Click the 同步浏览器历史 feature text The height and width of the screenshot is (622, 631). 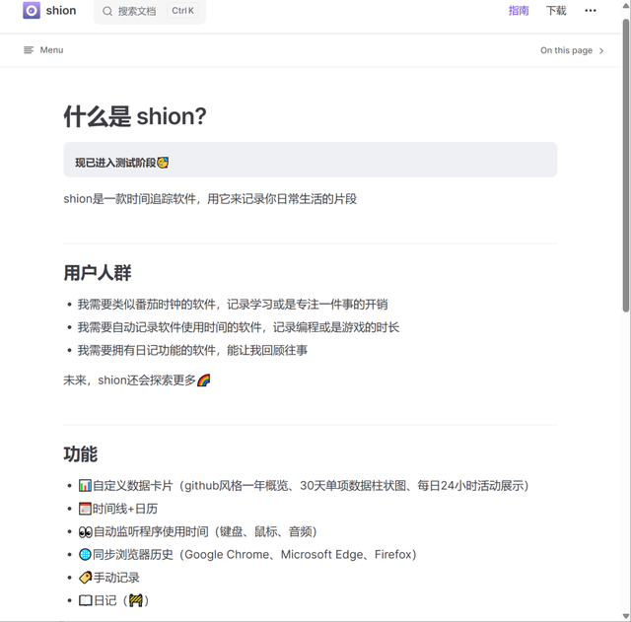coord(254,555)
